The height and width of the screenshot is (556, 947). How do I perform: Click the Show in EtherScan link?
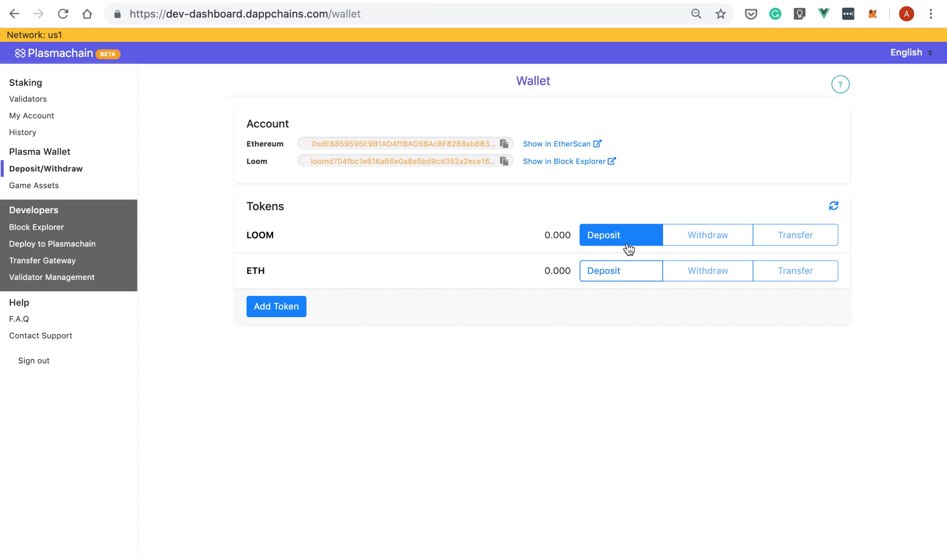562,144
